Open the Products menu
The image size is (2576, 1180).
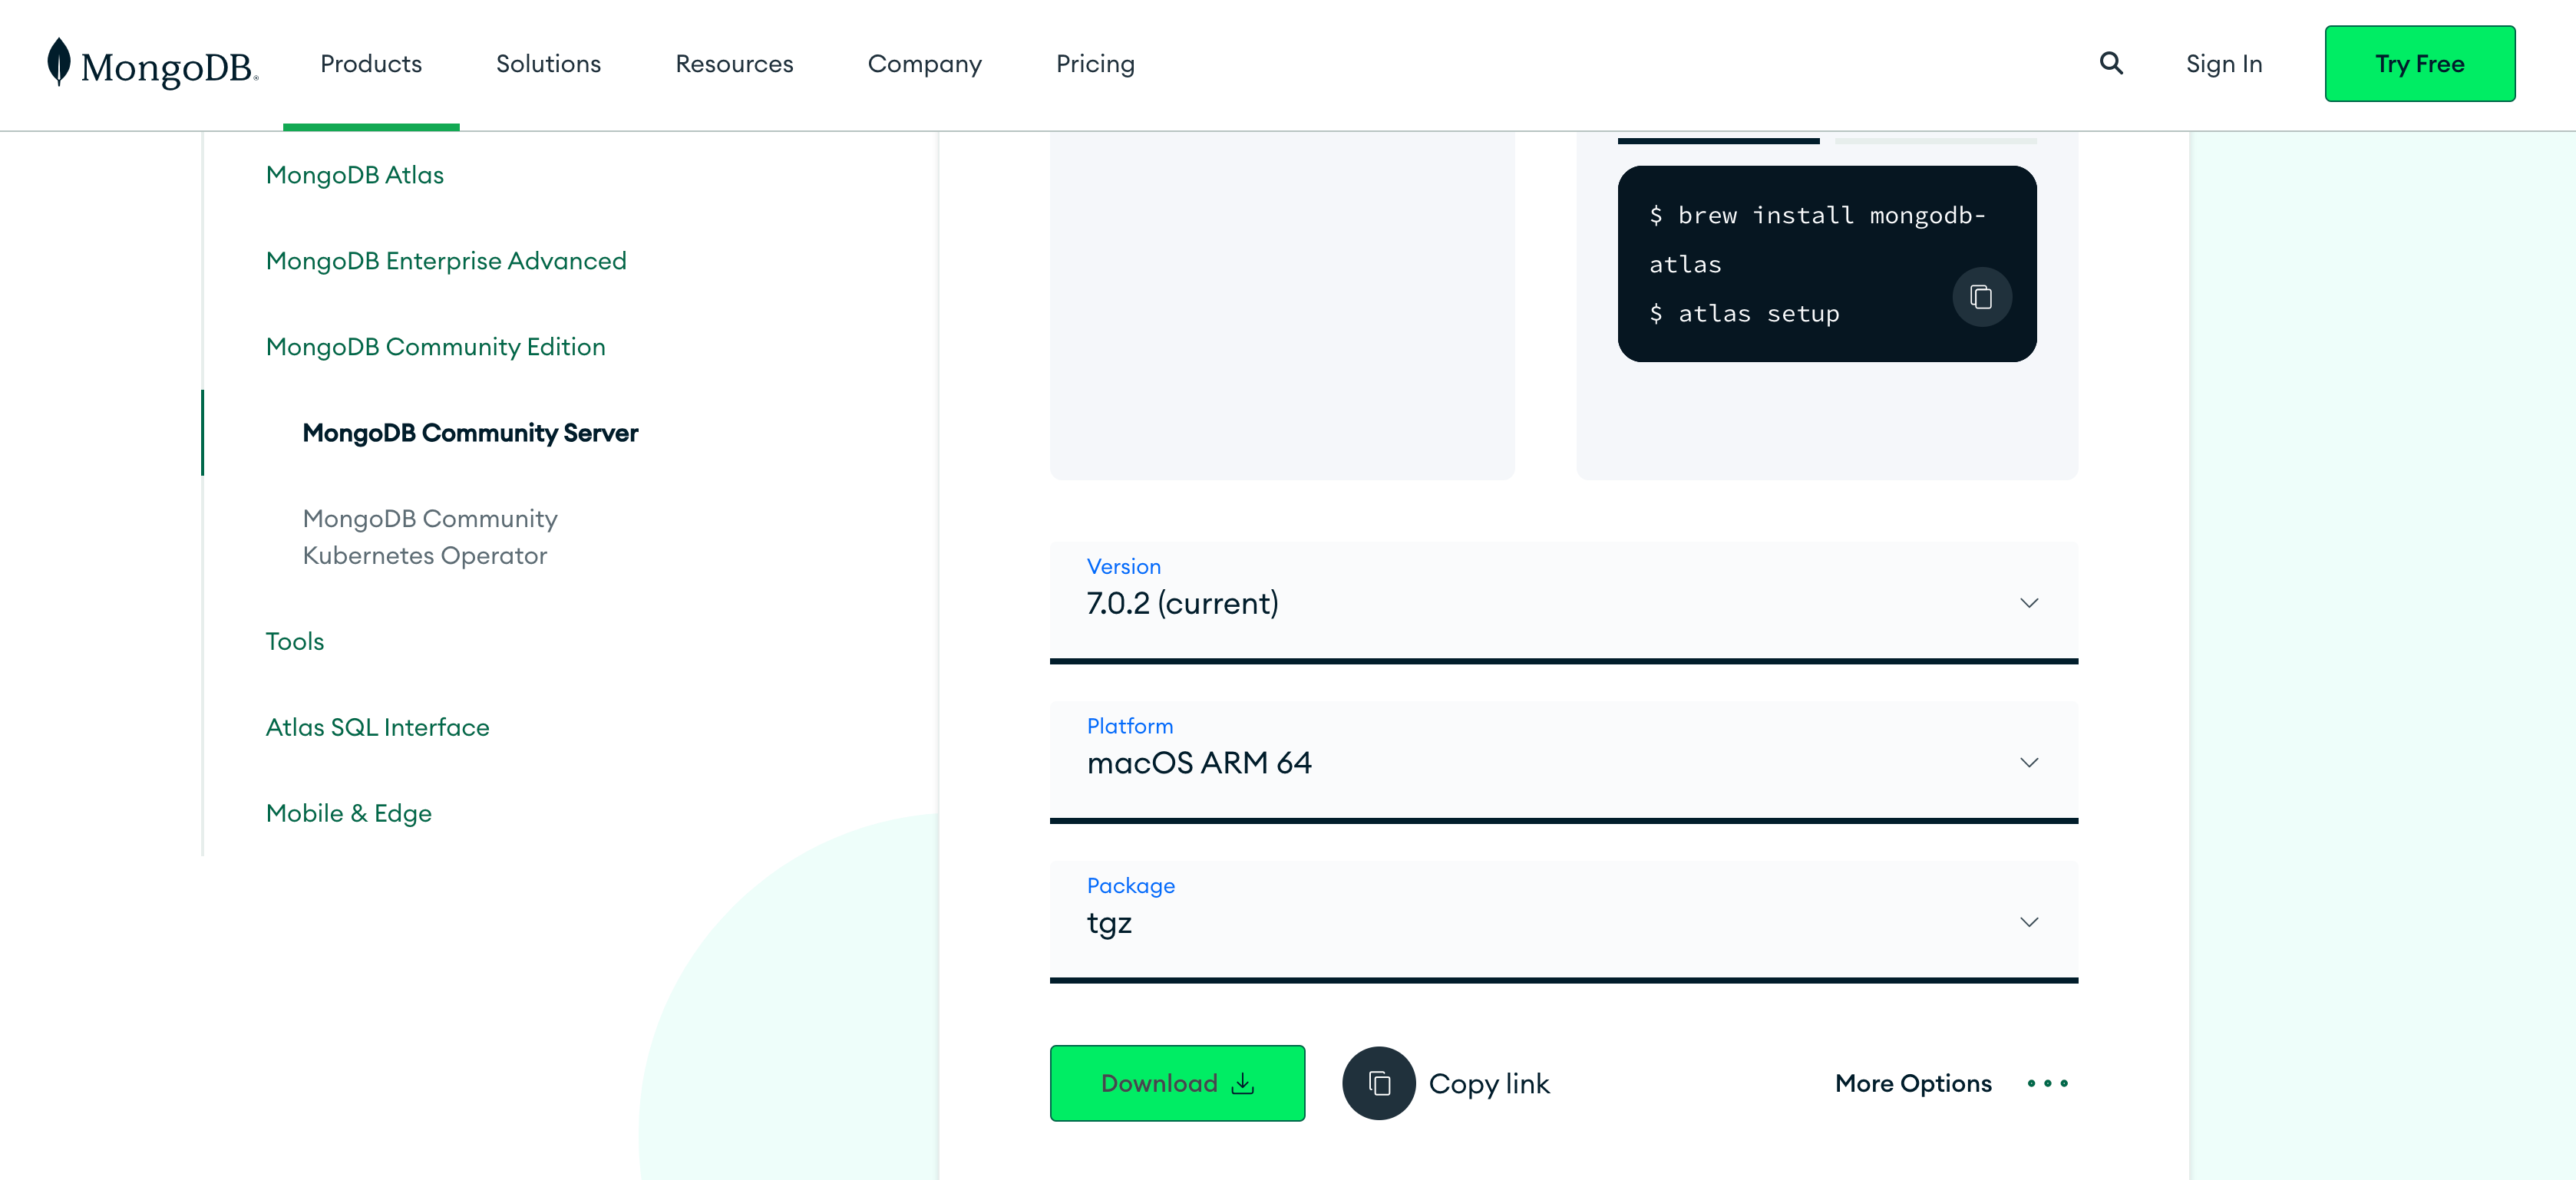click(371, 64)
